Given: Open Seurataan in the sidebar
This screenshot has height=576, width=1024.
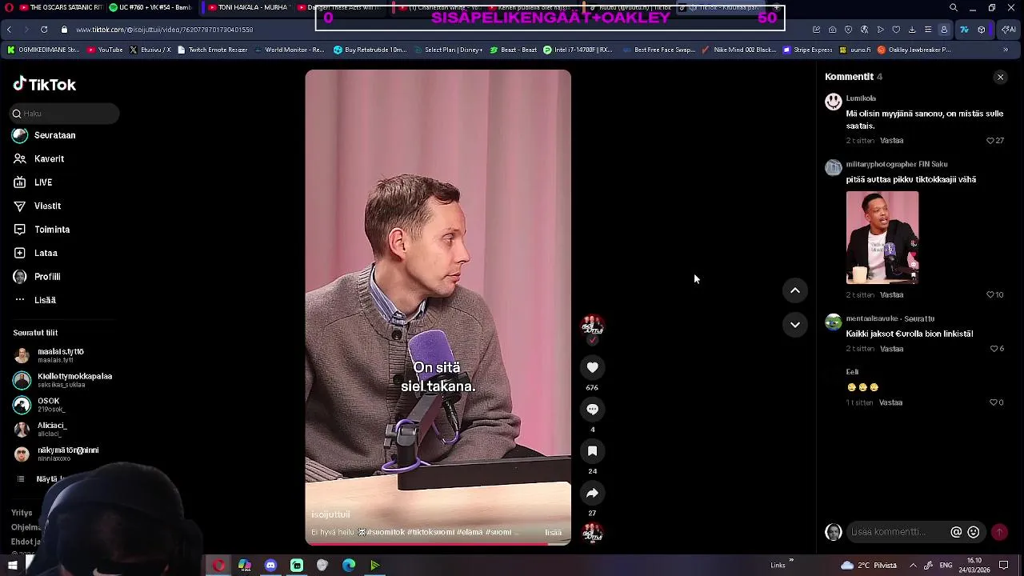Looking at the screenshot, I should coord(44,135).
